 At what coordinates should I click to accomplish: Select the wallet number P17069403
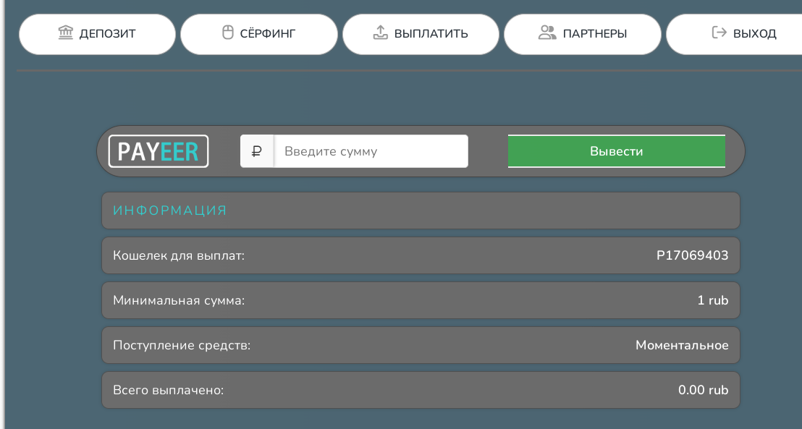(x=693, y=255)
